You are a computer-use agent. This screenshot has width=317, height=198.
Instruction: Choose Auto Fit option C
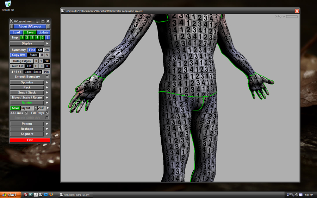(42, 66)
